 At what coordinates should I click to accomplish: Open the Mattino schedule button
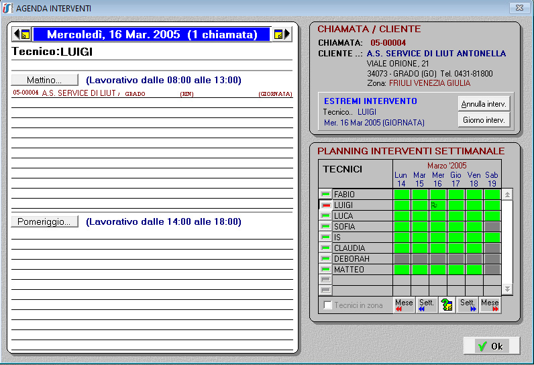tap(44, 80)
